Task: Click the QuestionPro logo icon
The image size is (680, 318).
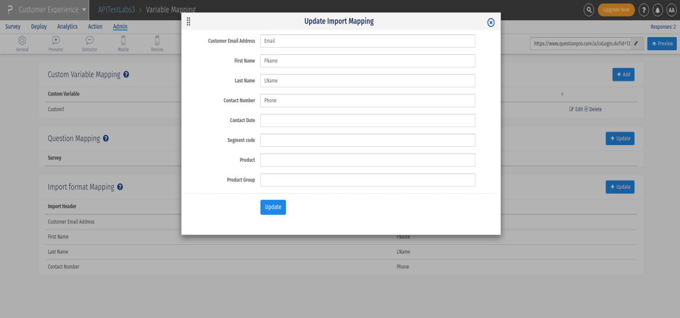Action: click(x=10, y=10)
